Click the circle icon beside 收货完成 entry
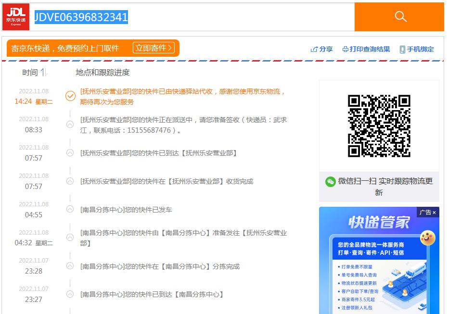Image resolution: width=461 pixels, height=314 pixels. pos(70,181)
